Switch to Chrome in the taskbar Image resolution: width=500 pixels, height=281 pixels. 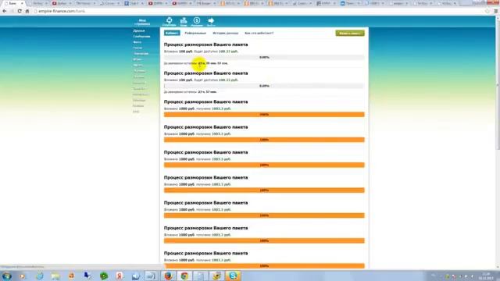pos(184,276)
